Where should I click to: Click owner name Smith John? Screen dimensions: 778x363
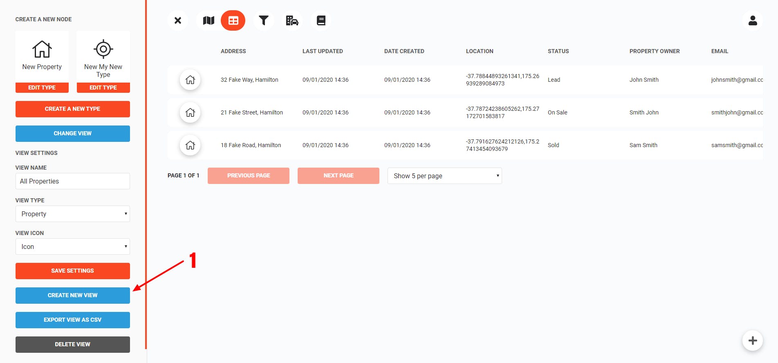pos(644,112)
